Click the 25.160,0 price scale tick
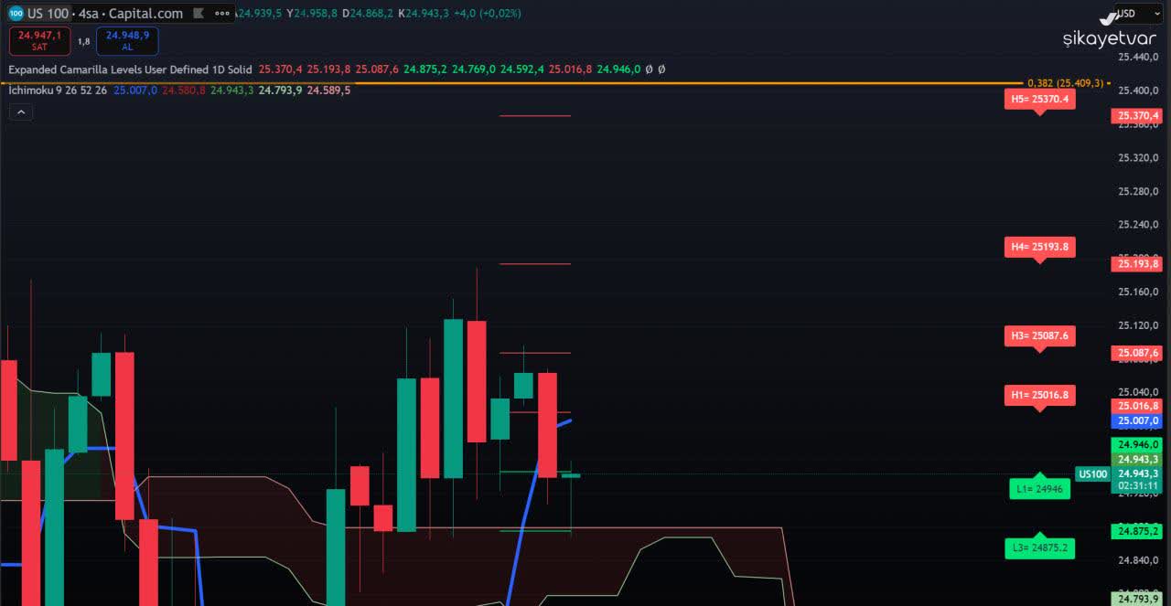 click(1138, 292)
